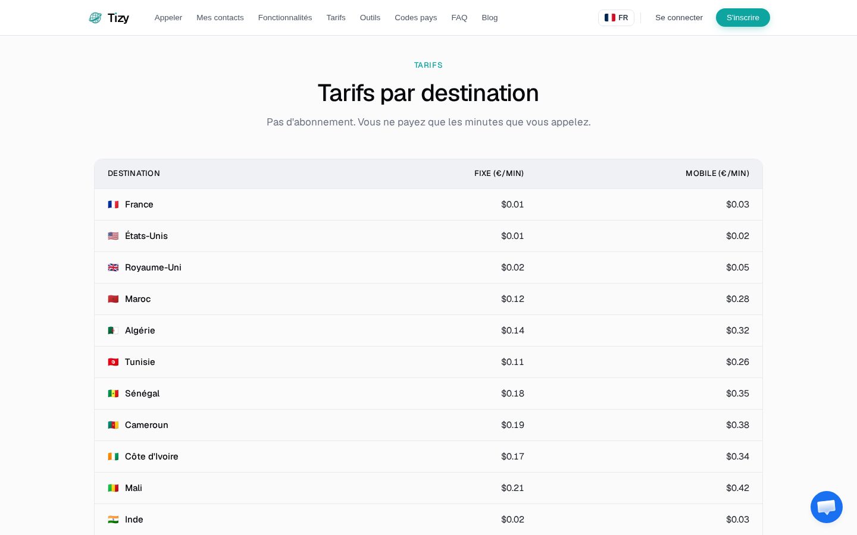Open the Appeler menu item

point(168,18)
